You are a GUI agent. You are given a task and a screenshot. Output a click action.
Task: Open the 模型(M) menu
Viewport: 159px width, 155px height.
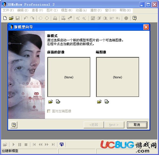point(67,10)
